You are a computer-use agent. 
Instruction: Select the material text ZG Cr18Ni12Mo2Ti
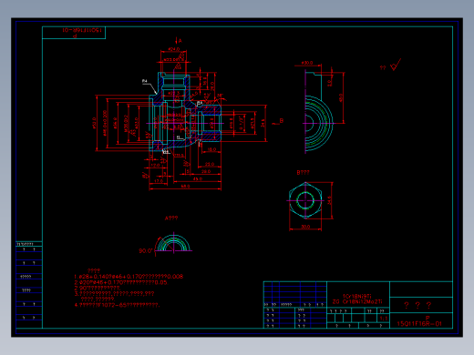(357, 302)
